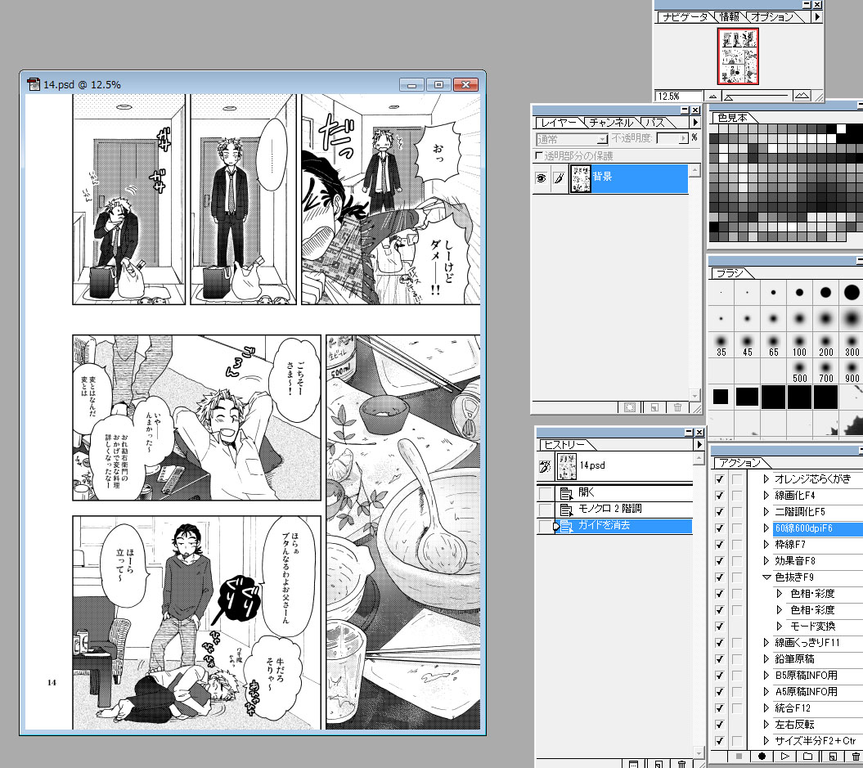This screenshot has height=768, width=863.
Task: Select the サイズ半分F2+Ctr action name
Action: [815, 741]
